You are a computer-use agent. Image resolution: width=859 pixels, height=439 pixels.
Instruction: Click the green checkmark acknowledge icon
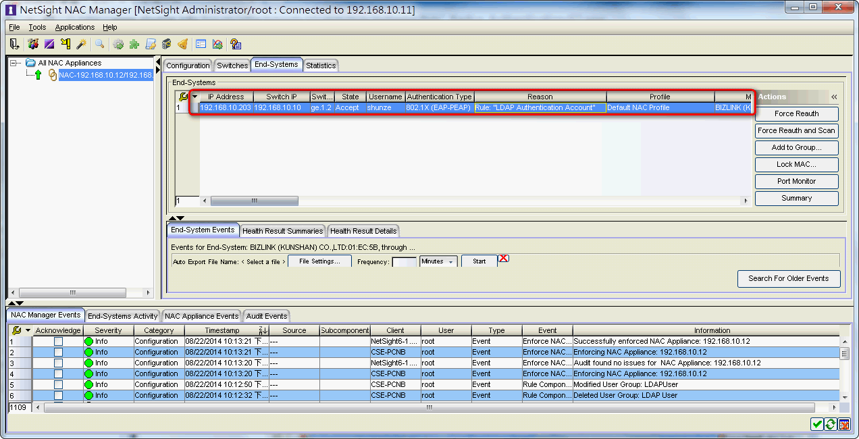click(817, 424)
